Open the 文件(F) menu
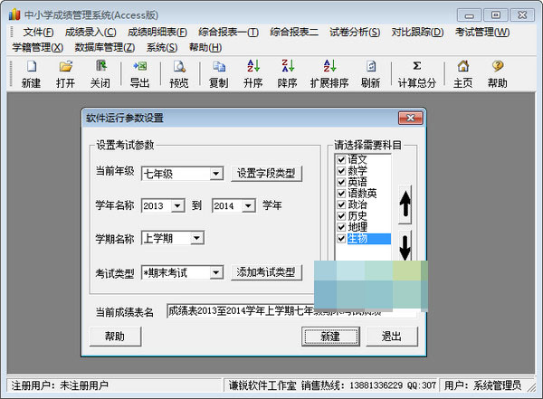The image size is (543, 399). [x=41, y=33]
